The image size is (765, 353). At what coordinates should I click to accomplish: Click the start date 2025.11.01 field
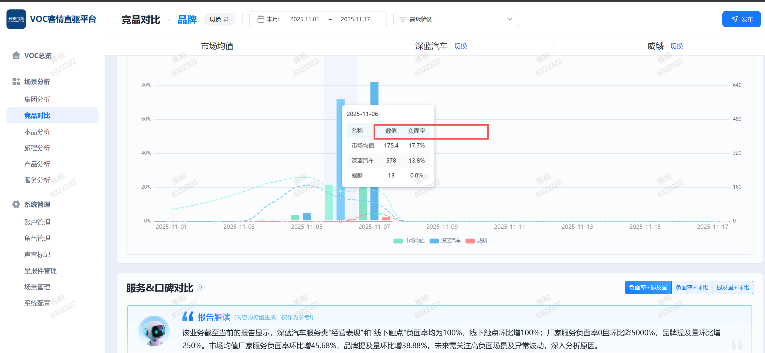point(304,19)
